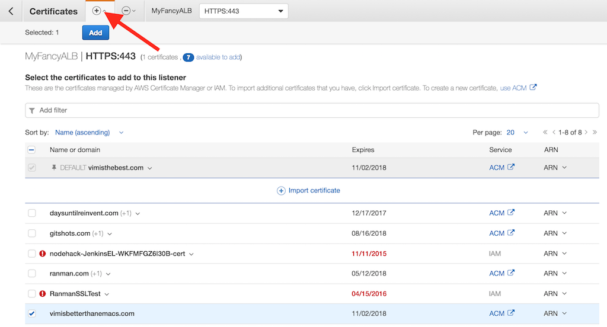Go to first page with double-left arrows
Screen dimensions: 607x327
click(545, 132)
